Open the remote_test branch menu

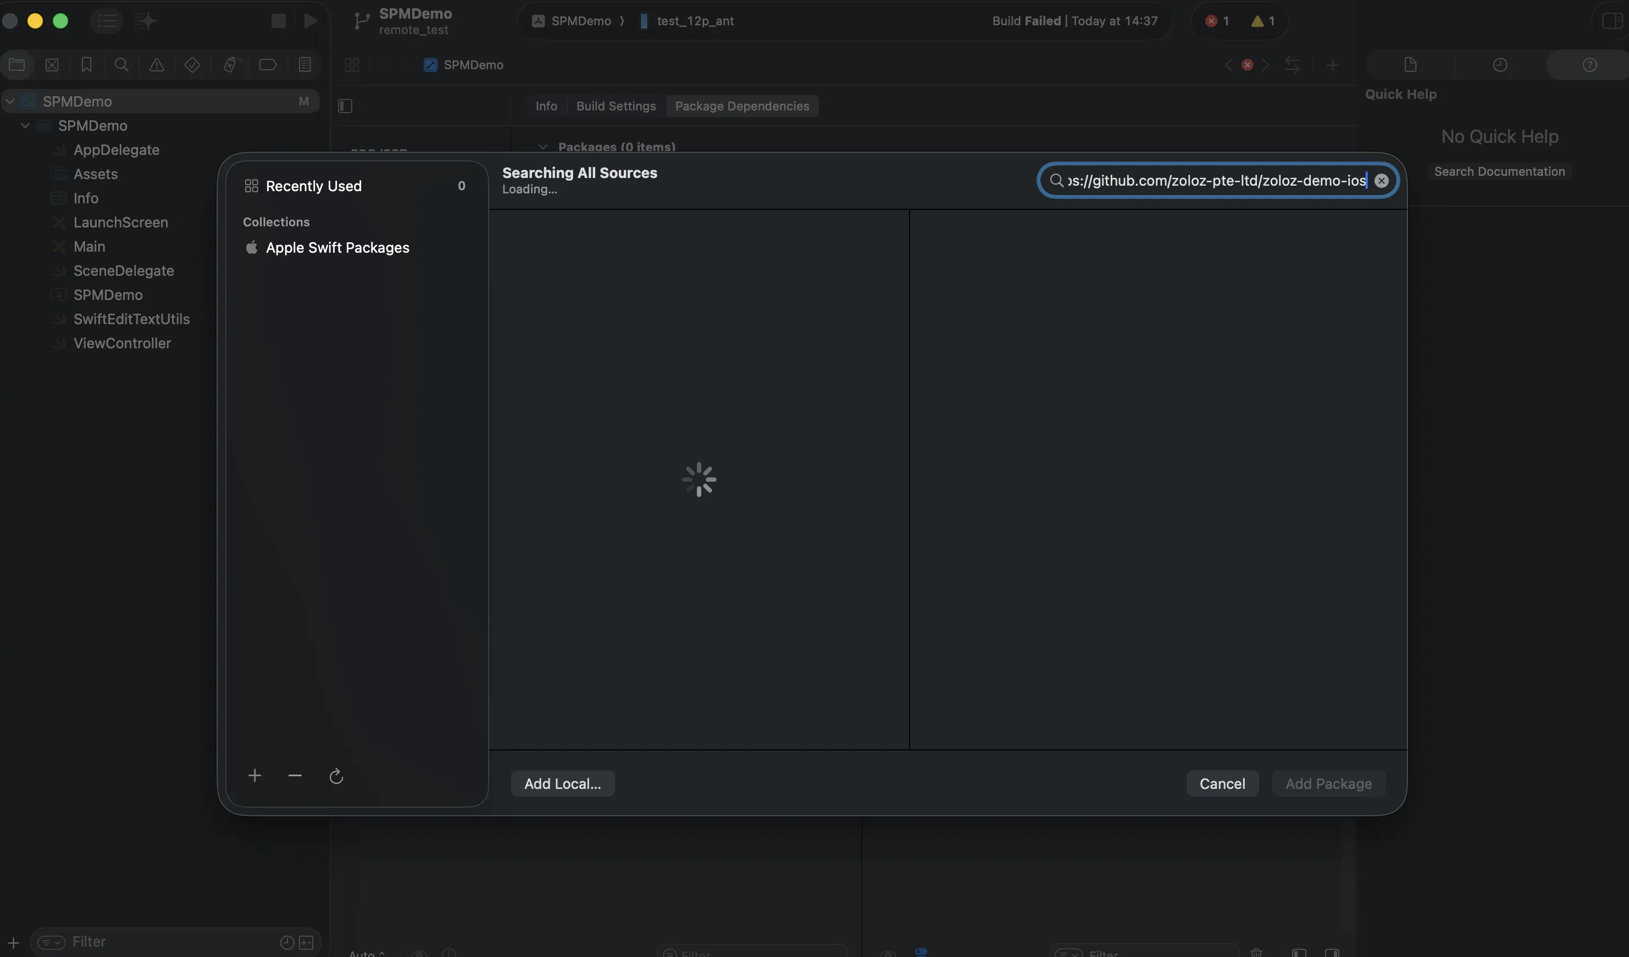tap(402, 21)
